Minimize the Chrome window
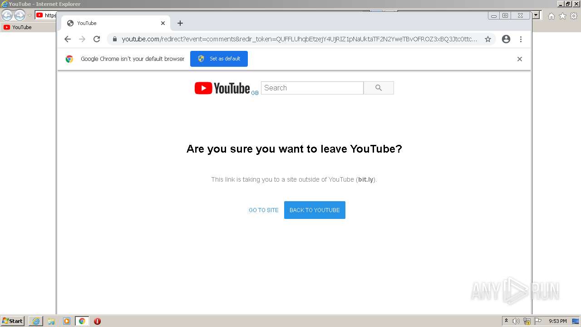Image resolution: width=581 pixels, height=327 pixels. click(x=494, y=15)
